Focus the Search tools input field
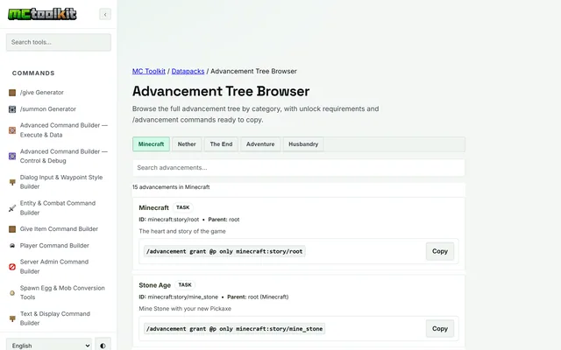Screen dimensions: 561x350 tap(59, 42)
